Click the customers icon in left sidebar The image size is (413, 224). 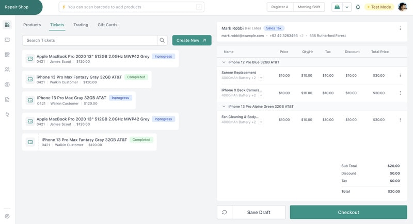[x=7, y=70]
